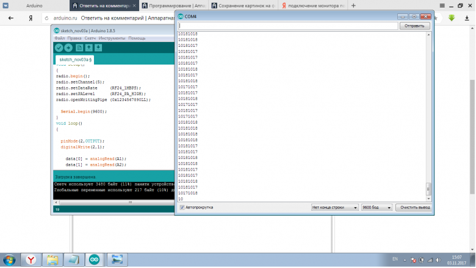Click the Save sketch down-arrow icon
The height and width of the screenshot is (268, 476).
98,48
